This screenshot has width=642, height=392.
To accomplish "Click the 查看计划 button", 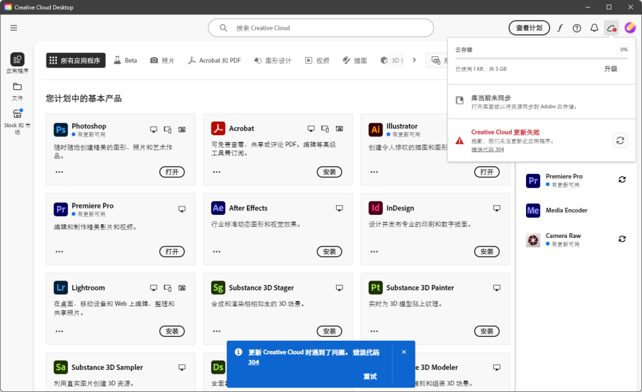I will tap(529, 28).
